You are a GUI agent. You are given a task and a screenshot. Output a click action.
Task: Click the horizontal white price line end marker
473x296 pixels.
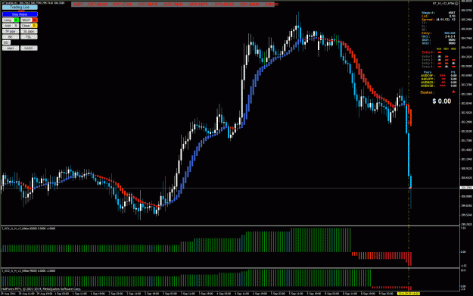tap(410, 188)
